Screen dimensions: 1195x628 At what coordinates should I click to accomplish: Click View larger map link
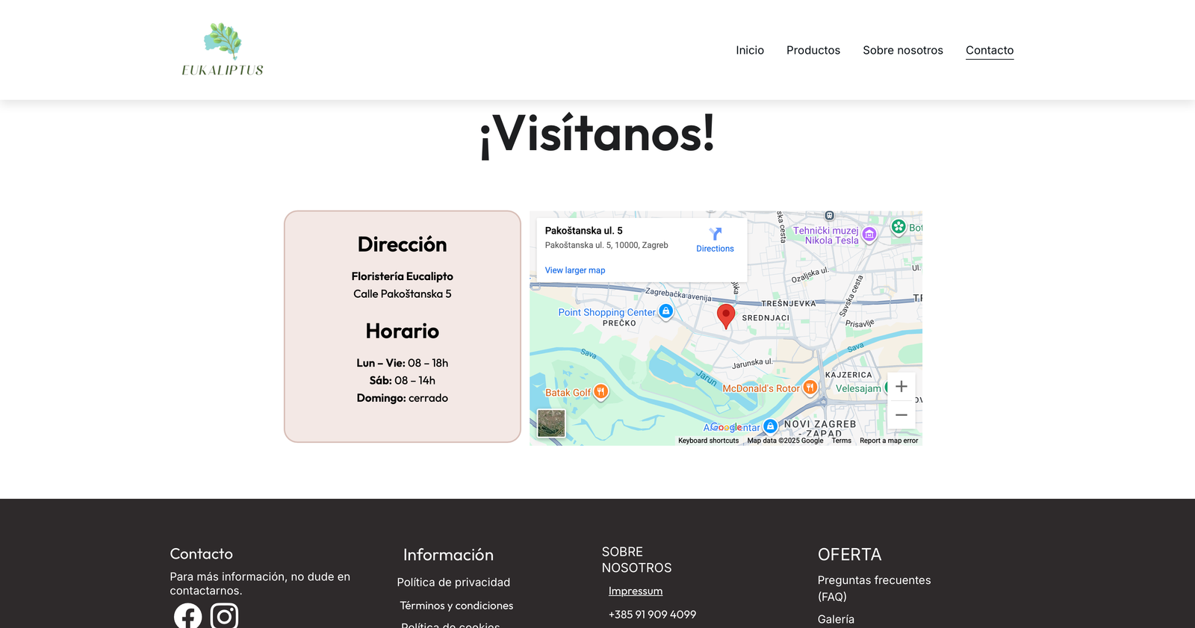click(x=574, y=270)
